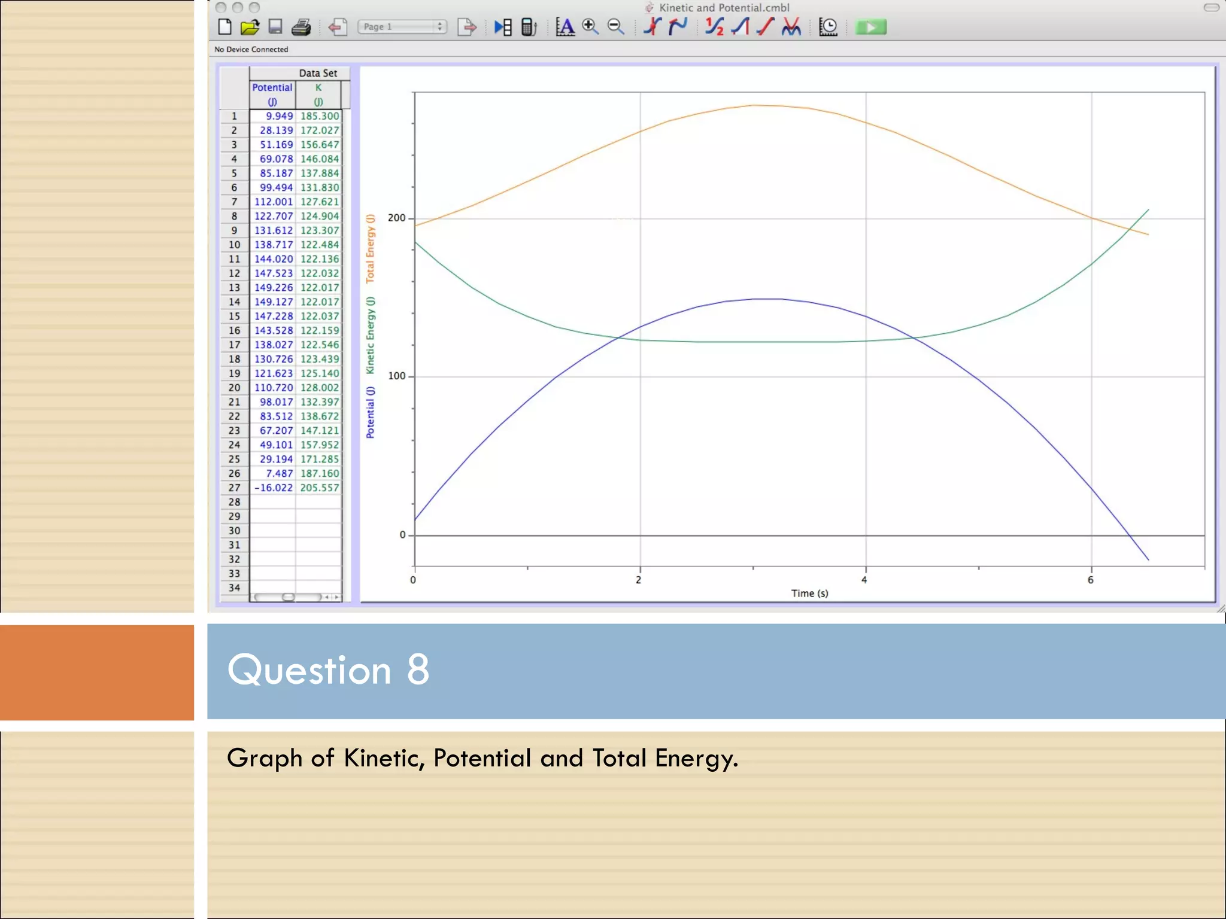Screen dimensions: 1226x919
Task: Select the Zoom Out magnifier
Action: (x=615, y=27)
